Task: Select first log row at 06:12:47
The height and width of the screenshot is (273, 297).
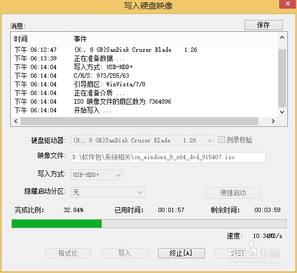Action: [x=144, y=50]
